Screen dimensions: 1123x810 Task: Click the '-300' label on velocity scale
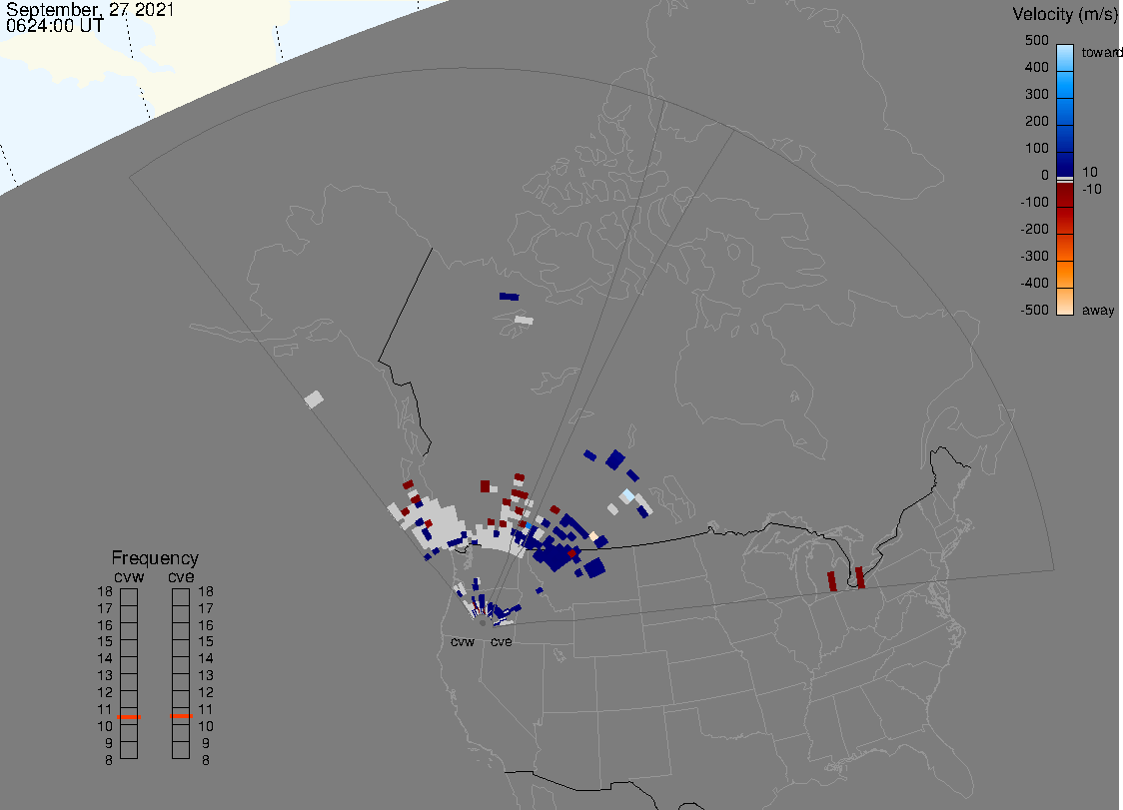click(x=1034, y=256)
